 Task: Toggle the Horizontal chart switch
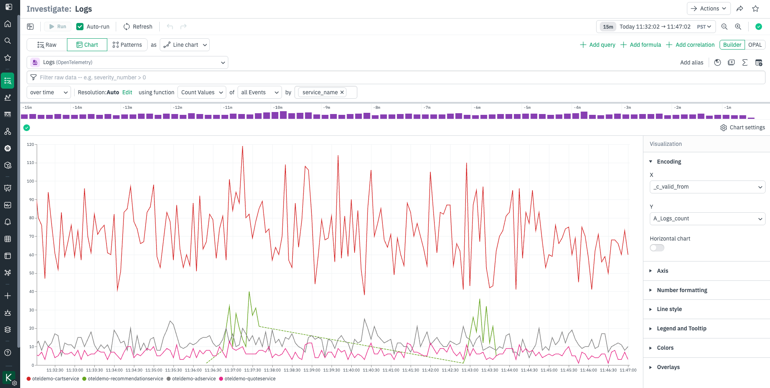click(657, 248)
